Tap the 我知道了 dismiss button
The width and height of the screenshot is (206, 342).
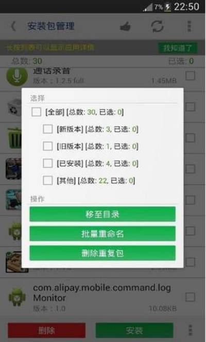178,48
